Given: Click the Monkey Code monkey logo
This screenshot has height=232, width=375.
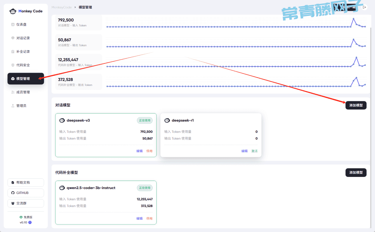Looking at the screenshot, I should [x=13, y=11].
